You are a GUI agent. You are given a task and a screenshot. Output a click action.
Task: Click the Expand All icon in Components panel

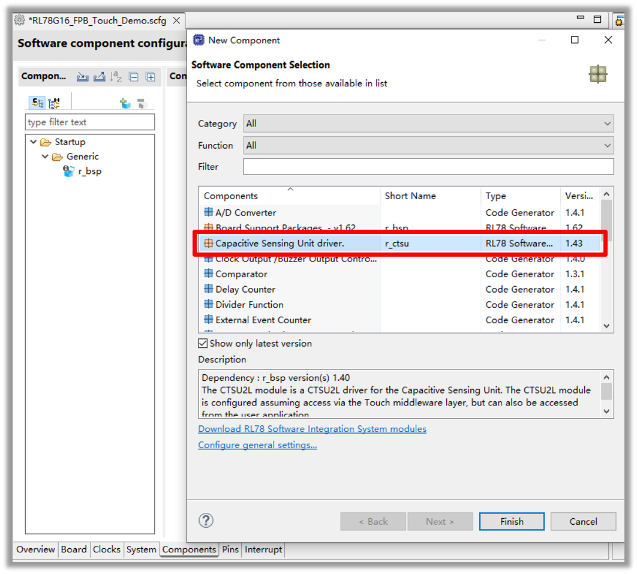(151, 77)
